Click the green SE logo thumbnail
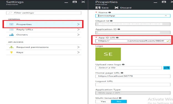 pyautogui.click(x=108, y=54)
